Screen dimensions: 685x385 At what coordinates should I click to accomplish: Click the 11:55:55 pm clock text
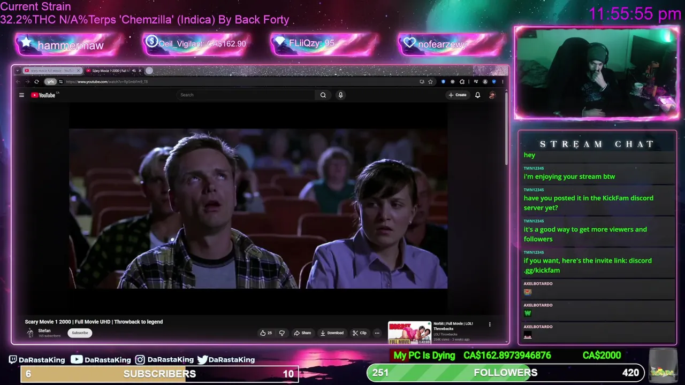pos(635,13)
